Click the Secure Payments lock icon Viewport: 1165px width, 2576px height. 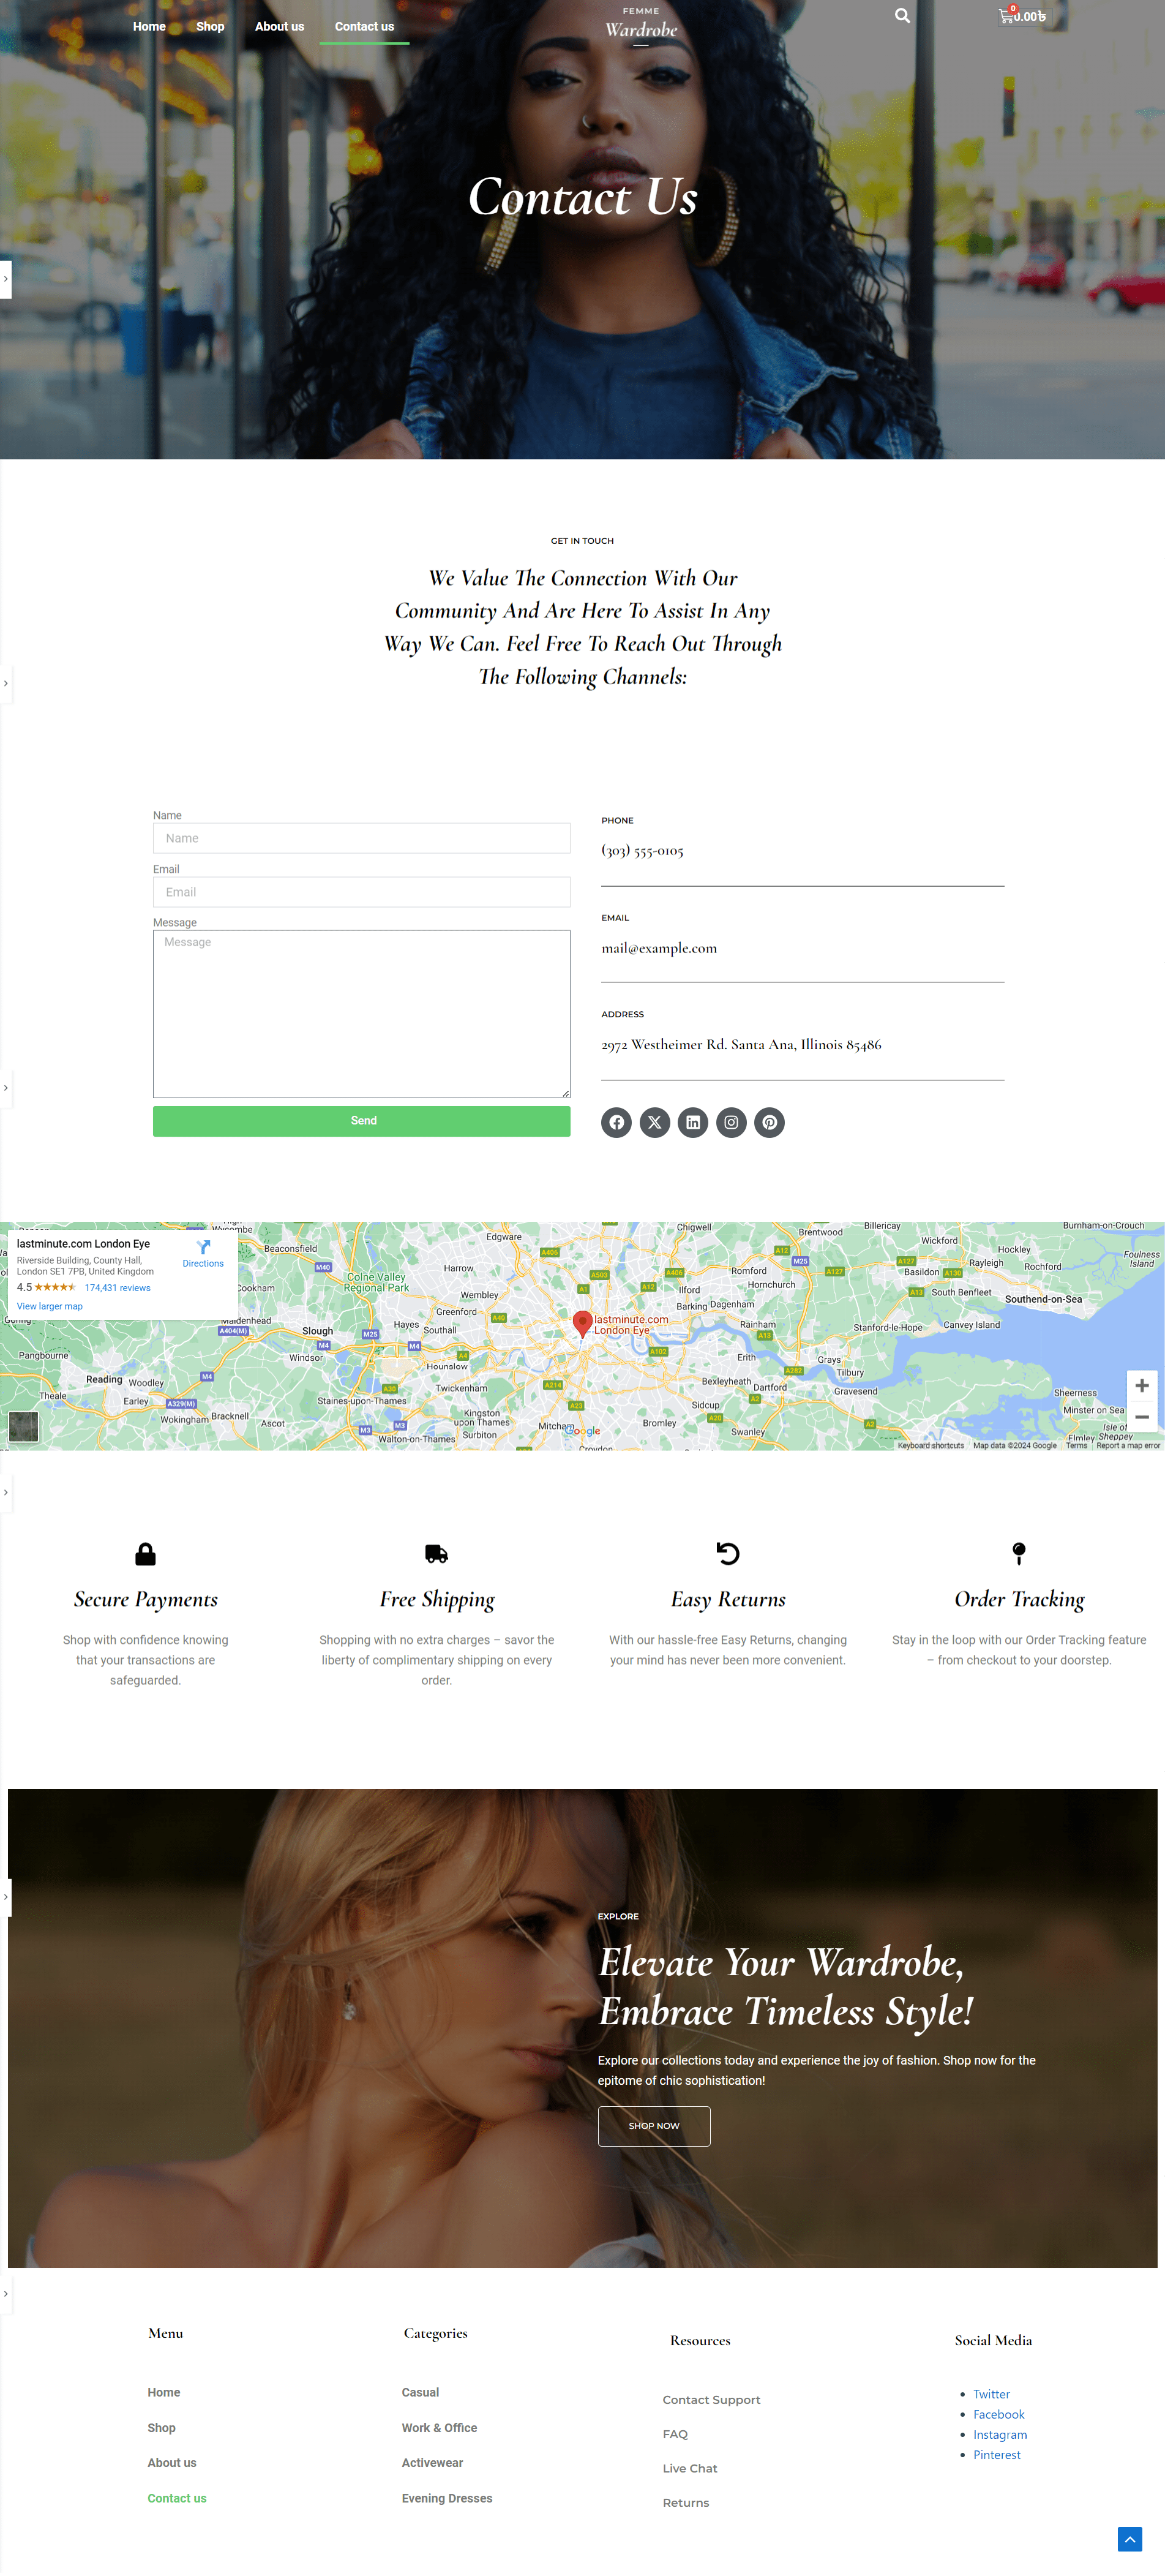146,1553
